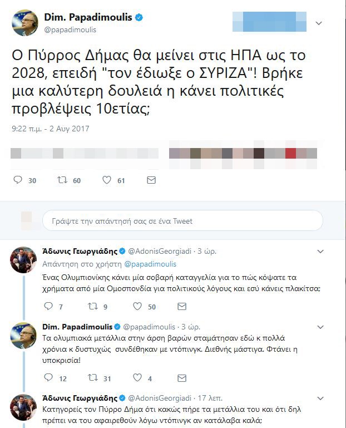Click Adonis Georgiadis's avatar on first reply
The height and width of the screenshot is (428, 346).
[24, 260]
